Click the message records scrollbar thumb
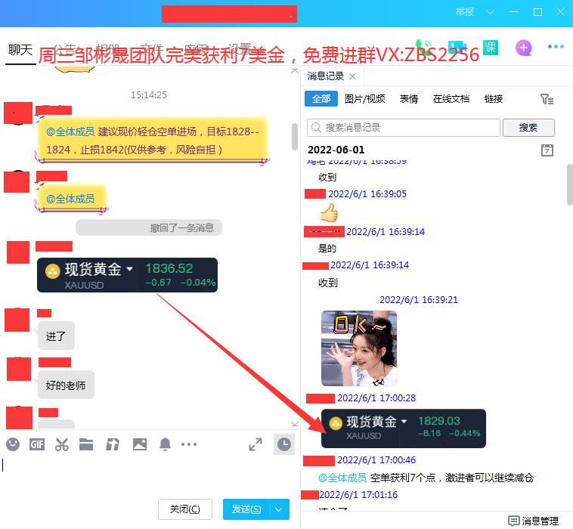 (570, 184)
